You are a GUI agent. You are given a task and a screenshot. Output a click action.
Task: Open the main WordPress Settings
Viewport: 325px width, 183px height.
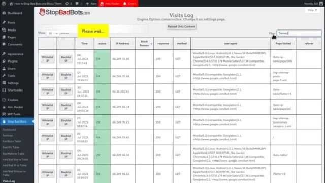[x=13, y=83]
